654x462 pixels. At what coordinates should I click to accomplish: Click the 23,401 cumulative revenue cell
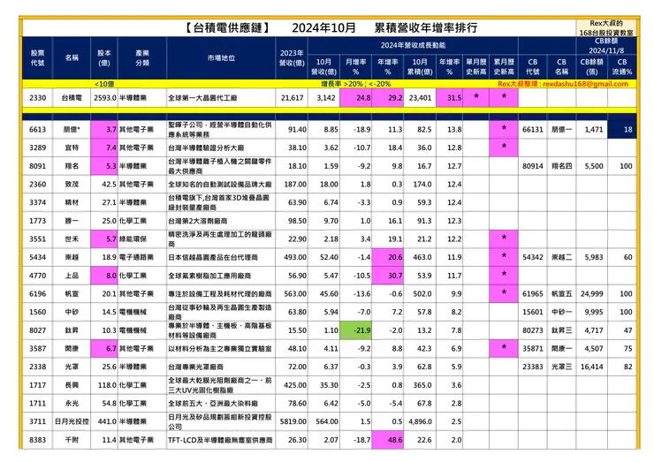click(x=420, y=97)
